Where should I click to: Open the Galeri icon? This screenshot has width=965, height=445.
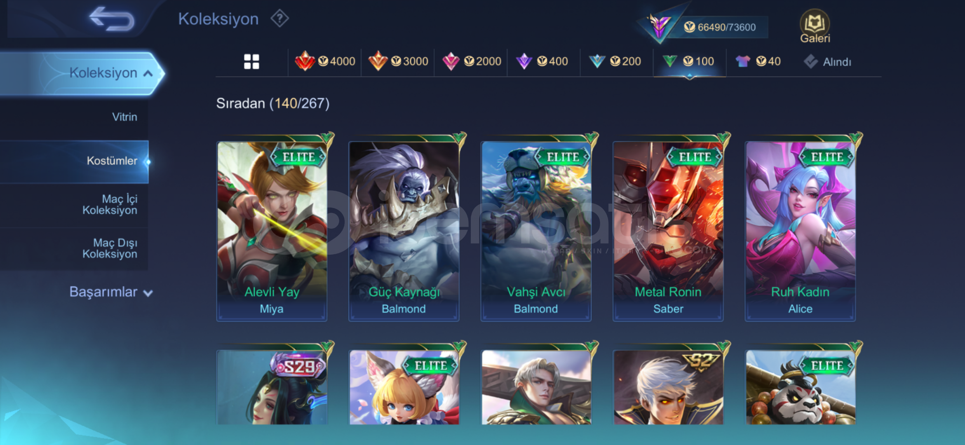point(815,26)
